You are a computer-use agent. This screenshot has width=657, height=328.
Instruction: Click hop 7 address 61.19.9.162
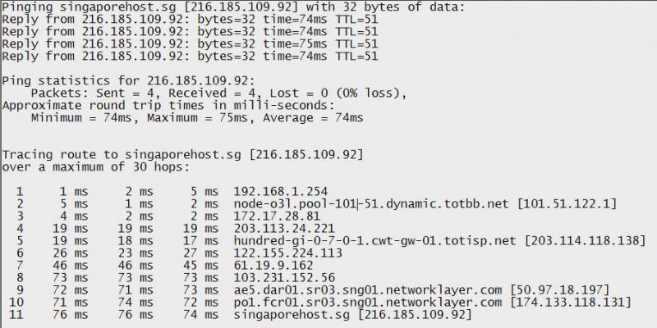pos(273,265)
